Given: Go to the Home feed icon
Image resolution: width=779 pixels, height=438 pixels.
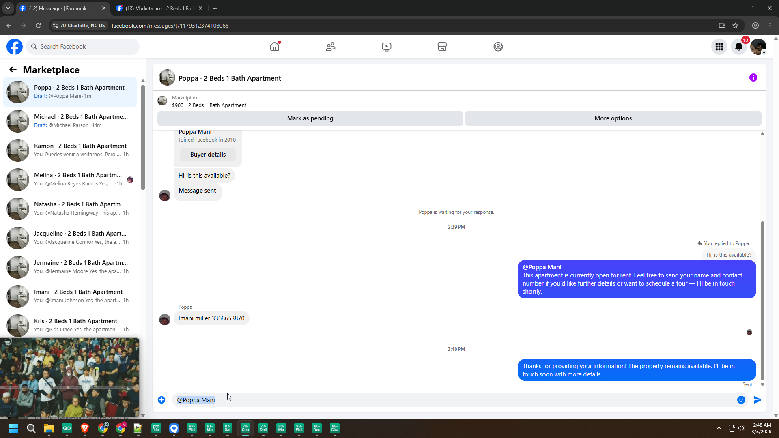Looking at the screenshot, I should tap(275, 47).
